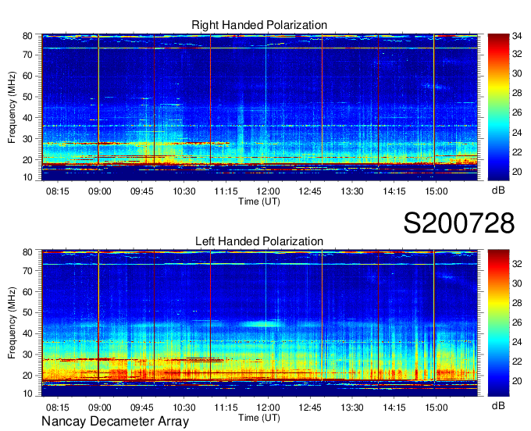Click the 50 MHz tick of the lower plot
Viewport: 531px width, 431px height.
point(27,312)
